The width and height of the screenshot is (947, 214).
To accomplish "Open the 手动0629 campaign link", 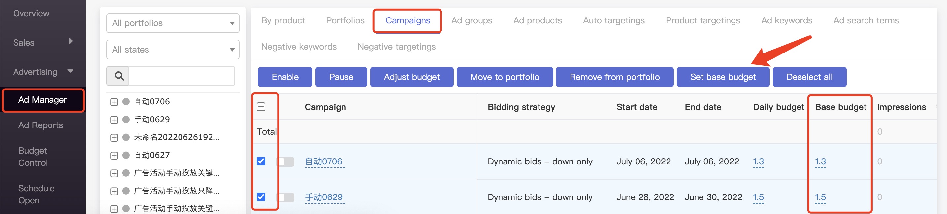I will [x=324, y=197].
